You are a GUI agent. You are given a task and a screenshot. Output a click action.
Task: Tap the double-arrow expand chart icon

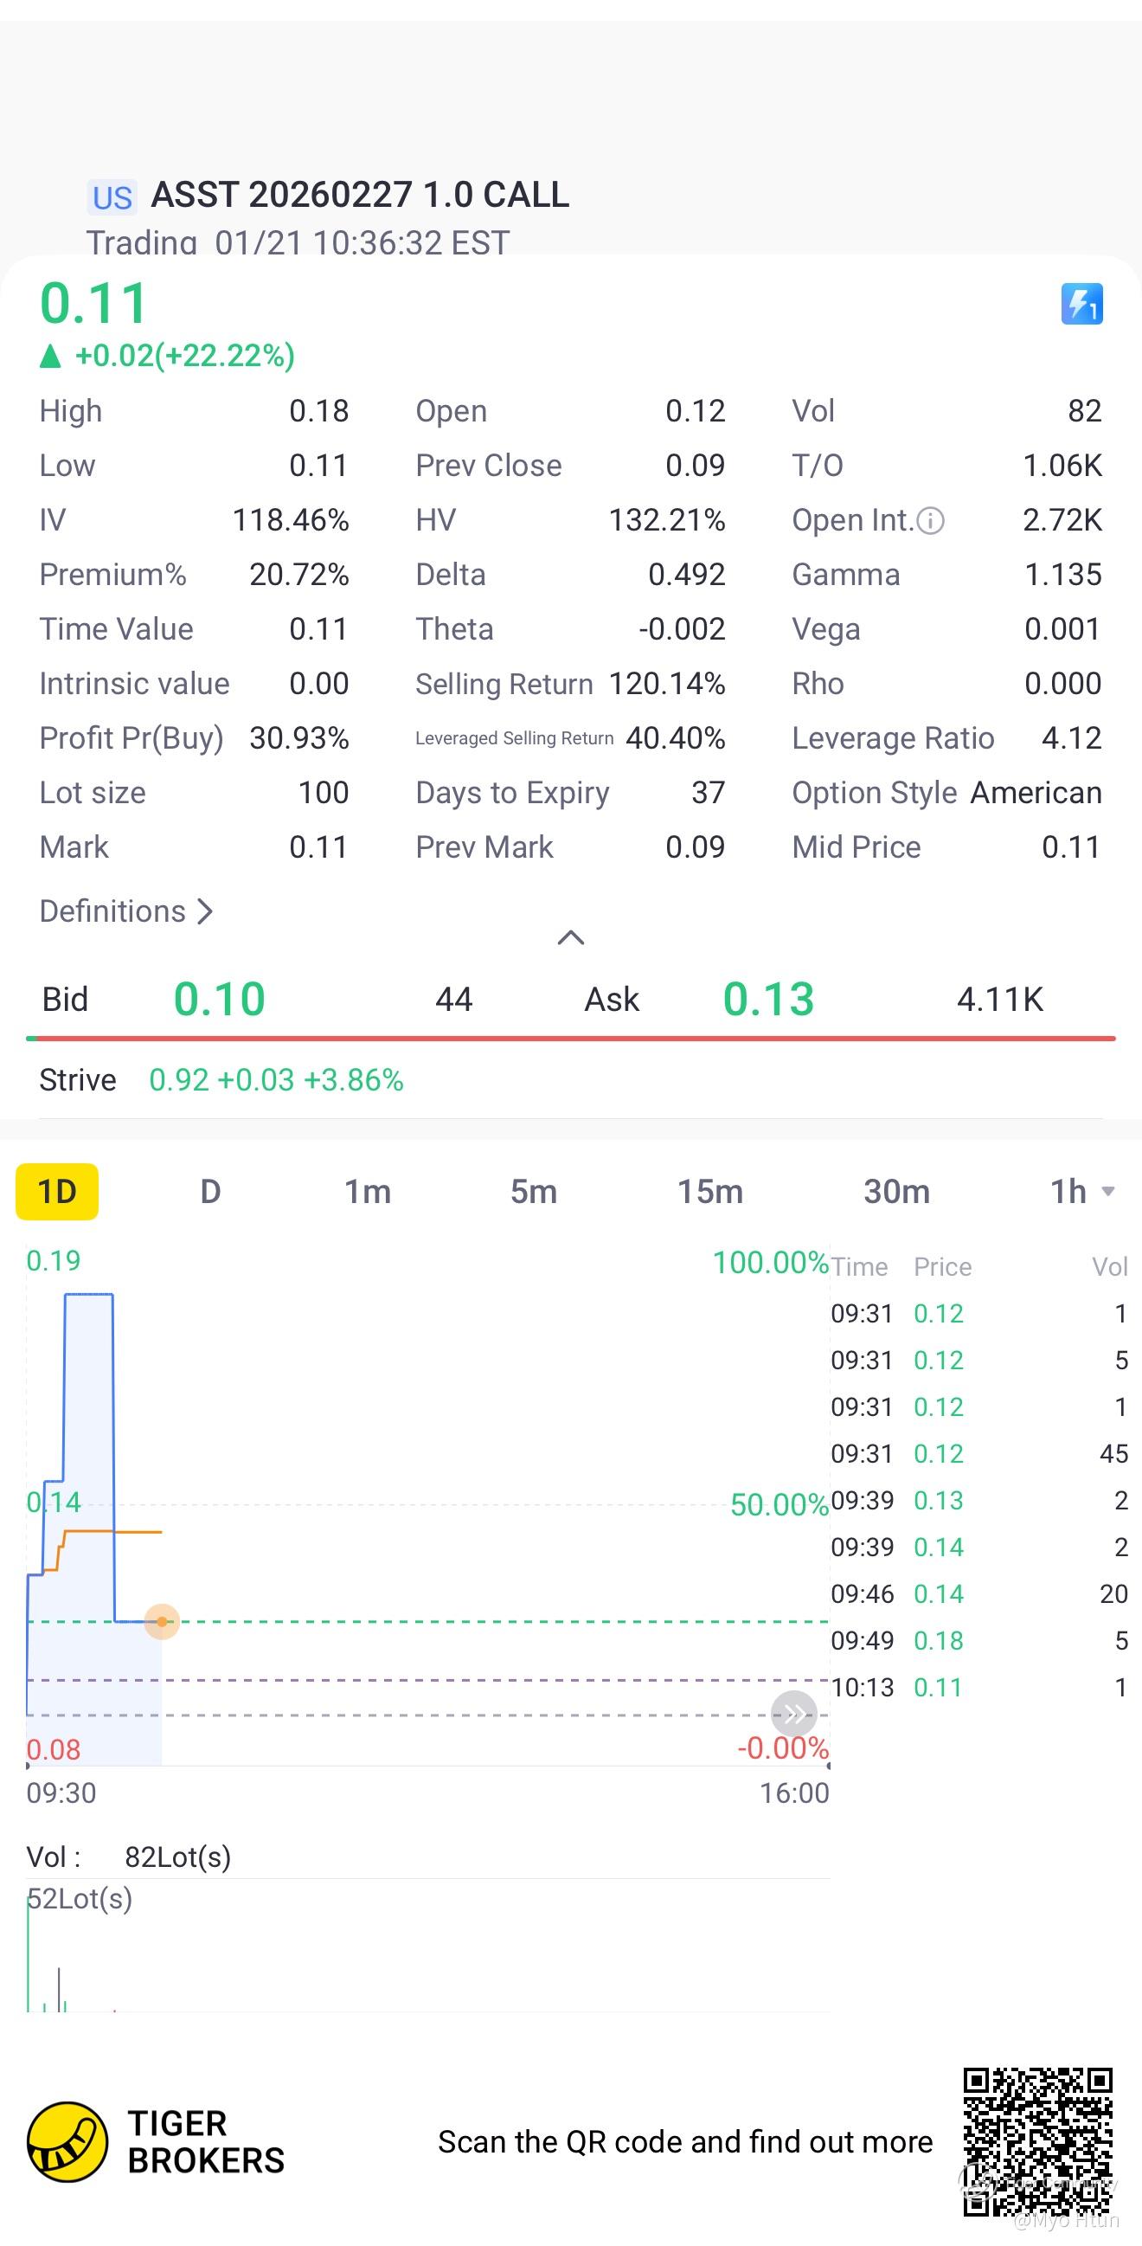tap(794, 1715)
